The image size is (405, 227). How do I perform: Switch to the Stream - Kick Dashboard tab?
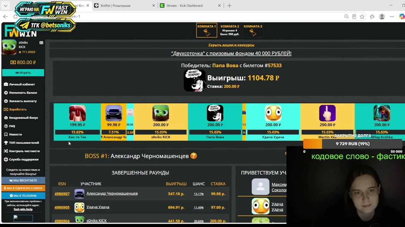184,6
